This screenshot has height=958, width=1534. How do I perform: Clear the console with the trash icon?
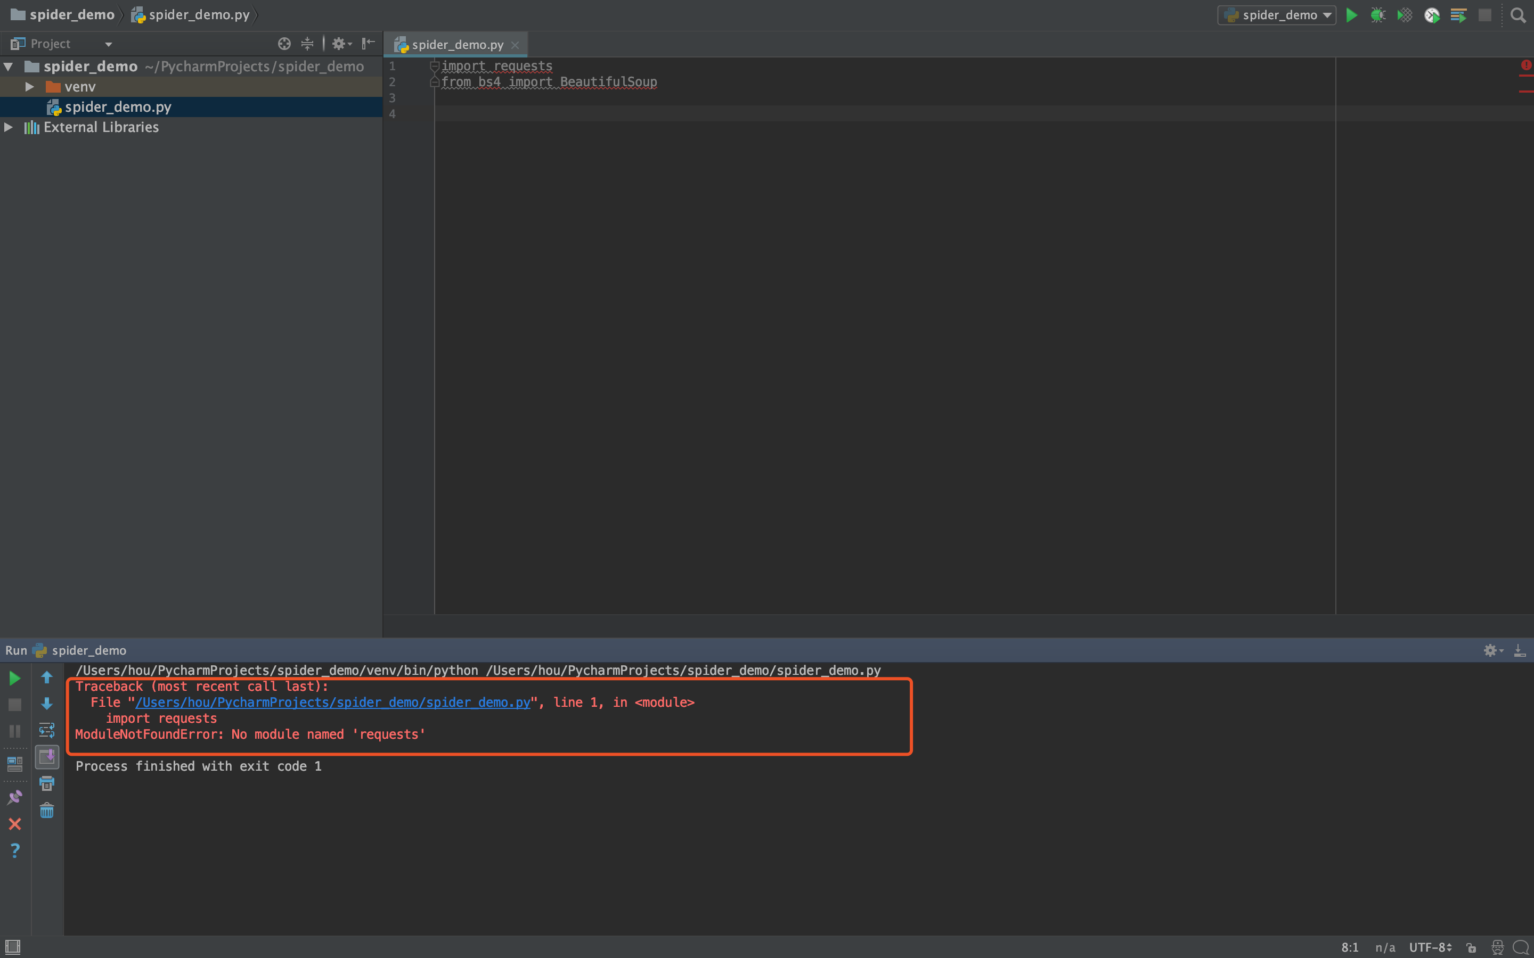pos(47,811)
